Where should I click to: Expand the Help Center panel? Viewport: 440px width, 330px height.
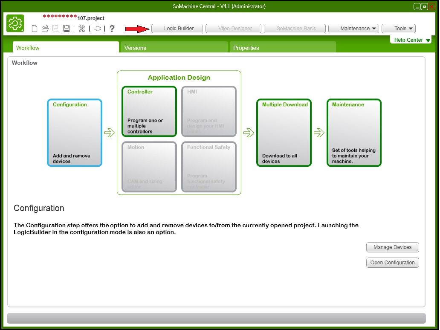point(411,40)
